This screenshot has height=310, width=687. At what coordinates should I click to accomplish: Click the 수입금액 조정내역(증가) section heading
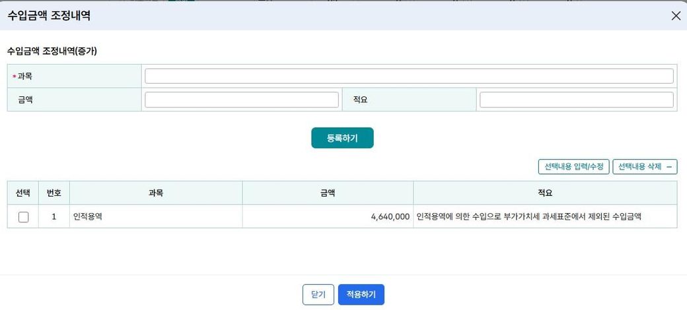pyautogui.click(x=52, y=51)
